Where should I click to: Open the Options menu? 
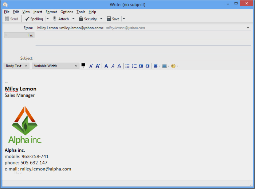[x=67, y=12]
